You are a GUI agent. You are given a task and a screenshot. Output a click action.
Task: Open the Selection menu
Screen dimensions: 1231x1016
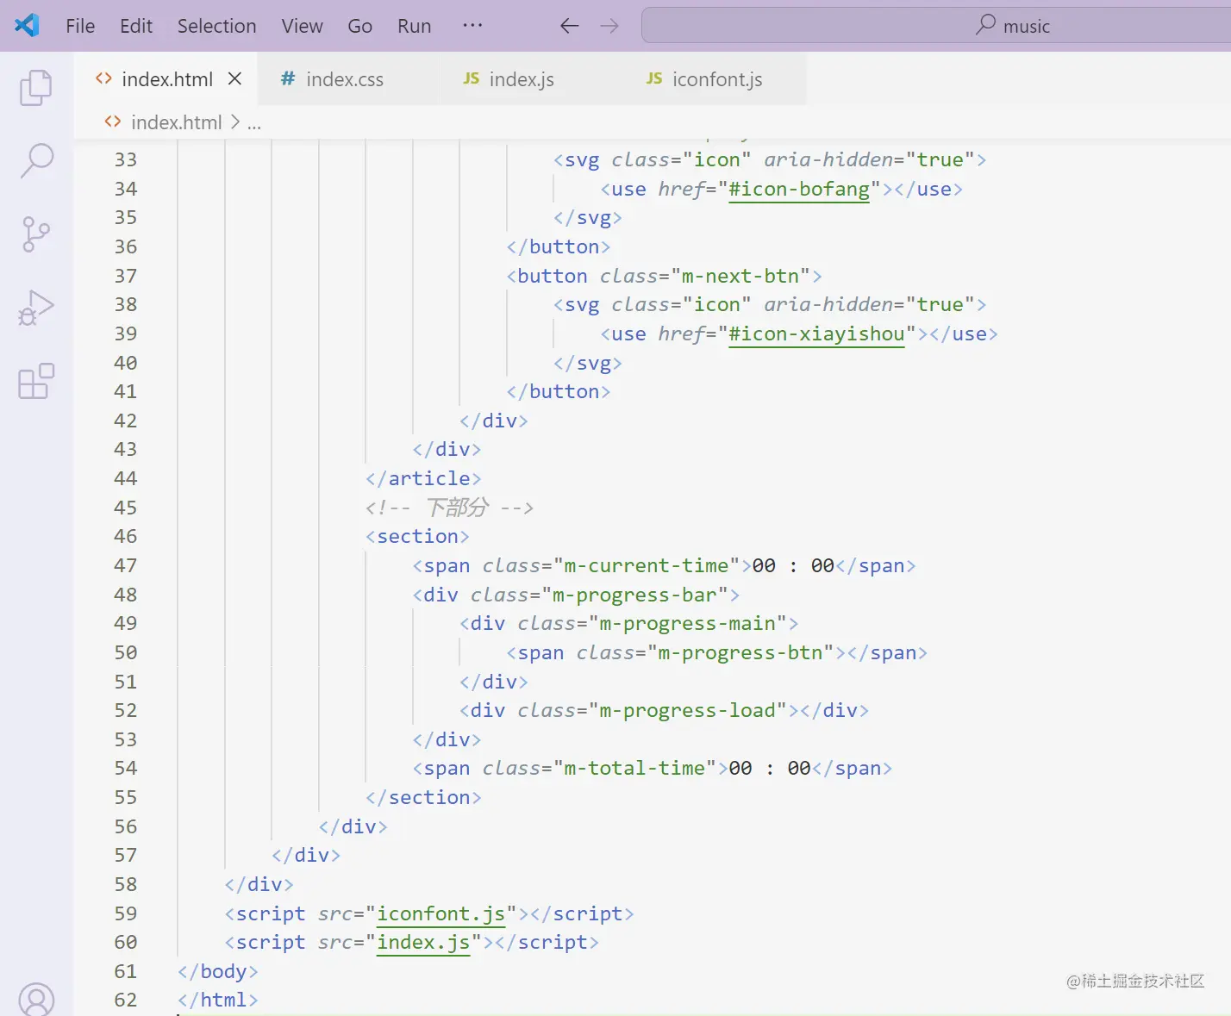(x=217, y=26)
